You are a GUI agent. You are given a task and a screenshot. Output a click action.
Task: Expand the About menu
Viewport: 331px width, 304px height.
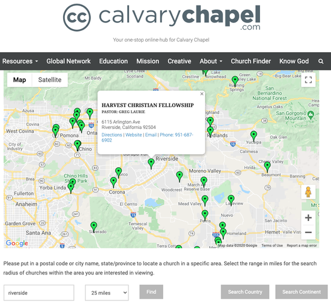(x=211, y=61)
